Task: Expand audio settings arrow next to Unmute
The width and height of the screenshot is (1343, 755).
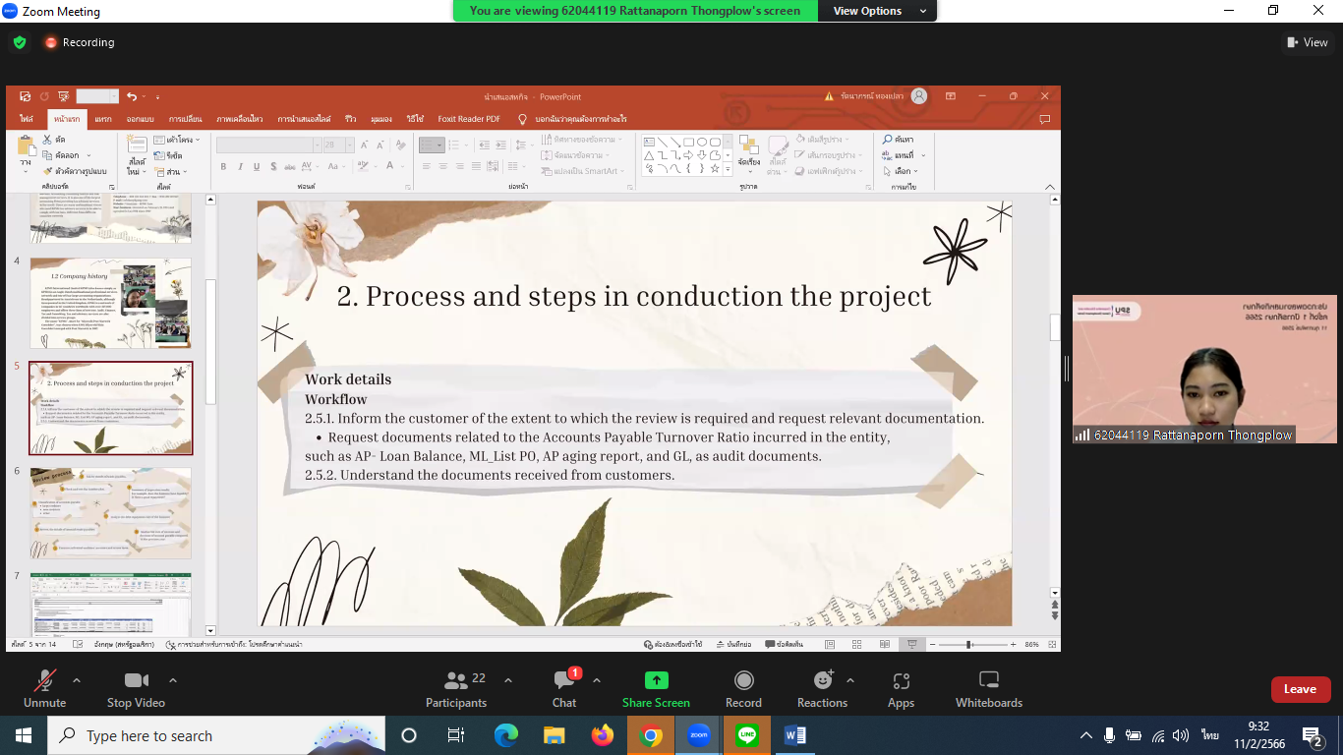Action: coord(77,680)
